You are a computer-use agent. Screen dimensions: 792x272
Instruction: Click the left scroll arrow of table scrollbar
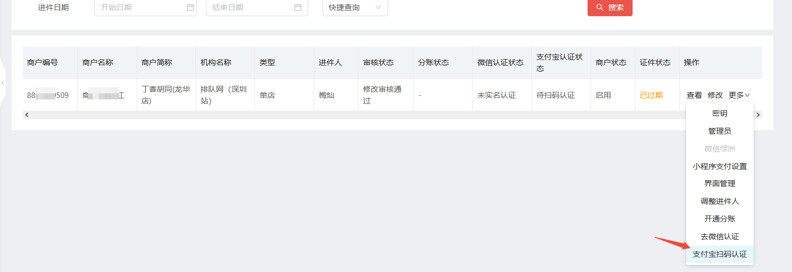coord(27,115)
